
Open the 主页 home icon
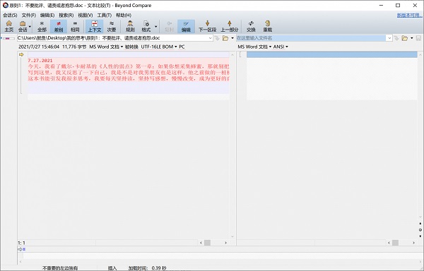coord(9,26)
